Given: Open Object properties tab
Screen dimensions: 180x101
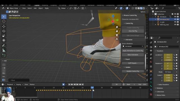Looking at the screenshot, I should point(151,71).
